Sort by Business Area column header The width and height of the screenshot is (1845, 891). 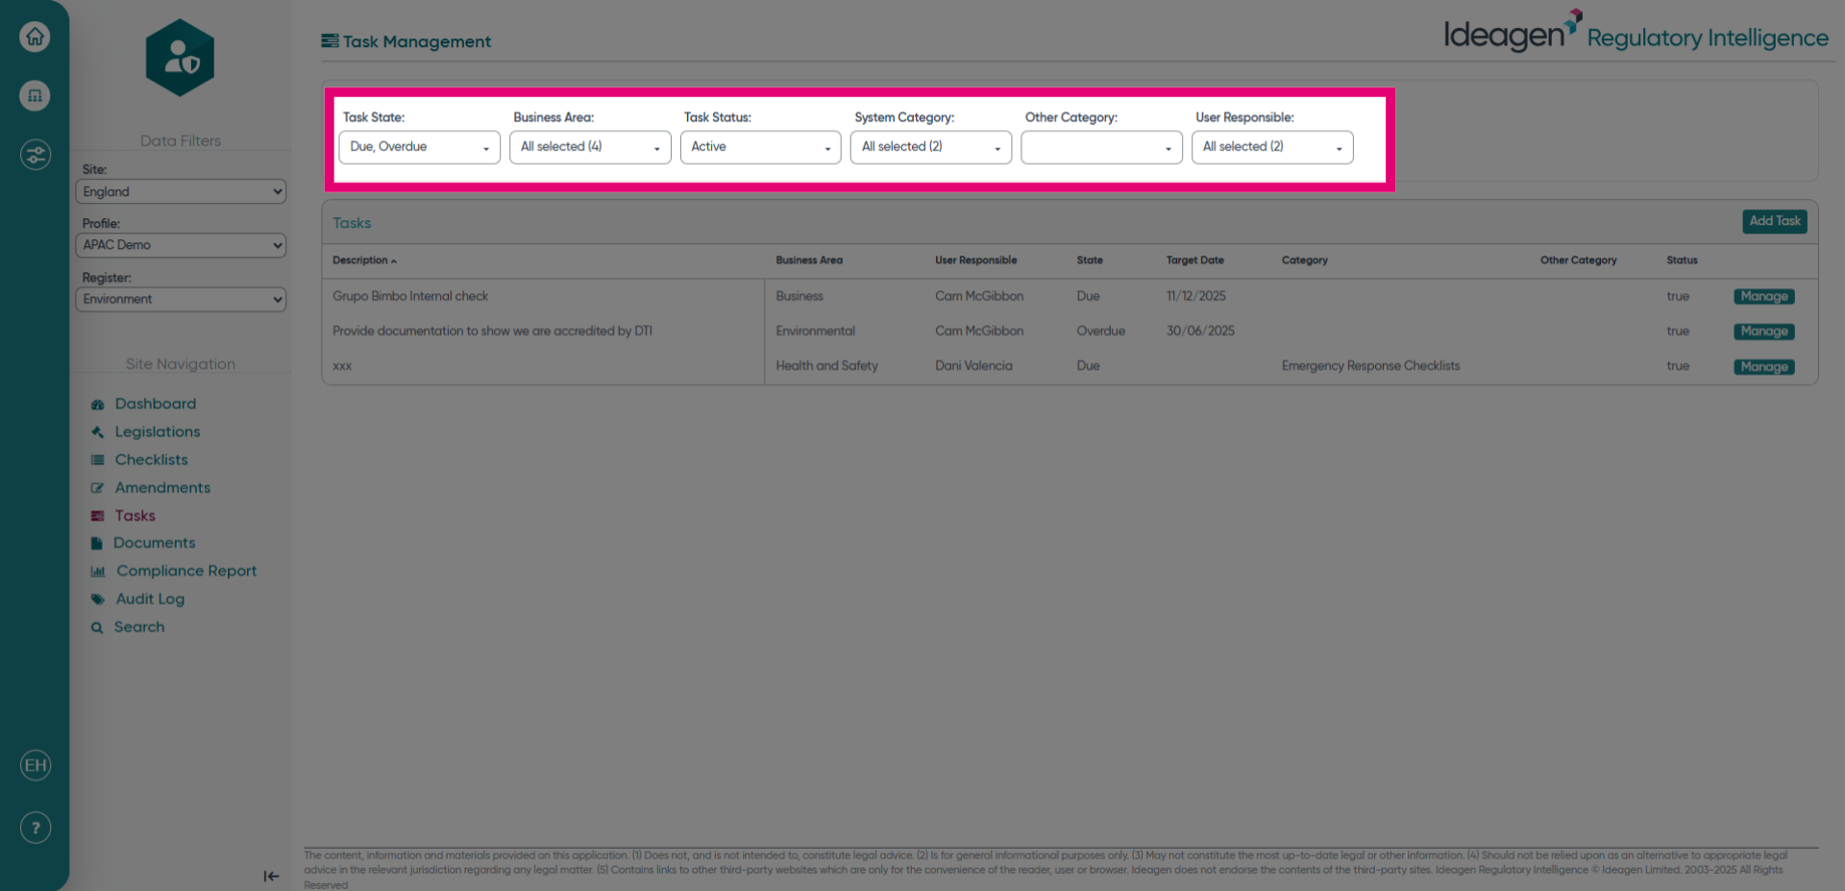pos(809,260)
